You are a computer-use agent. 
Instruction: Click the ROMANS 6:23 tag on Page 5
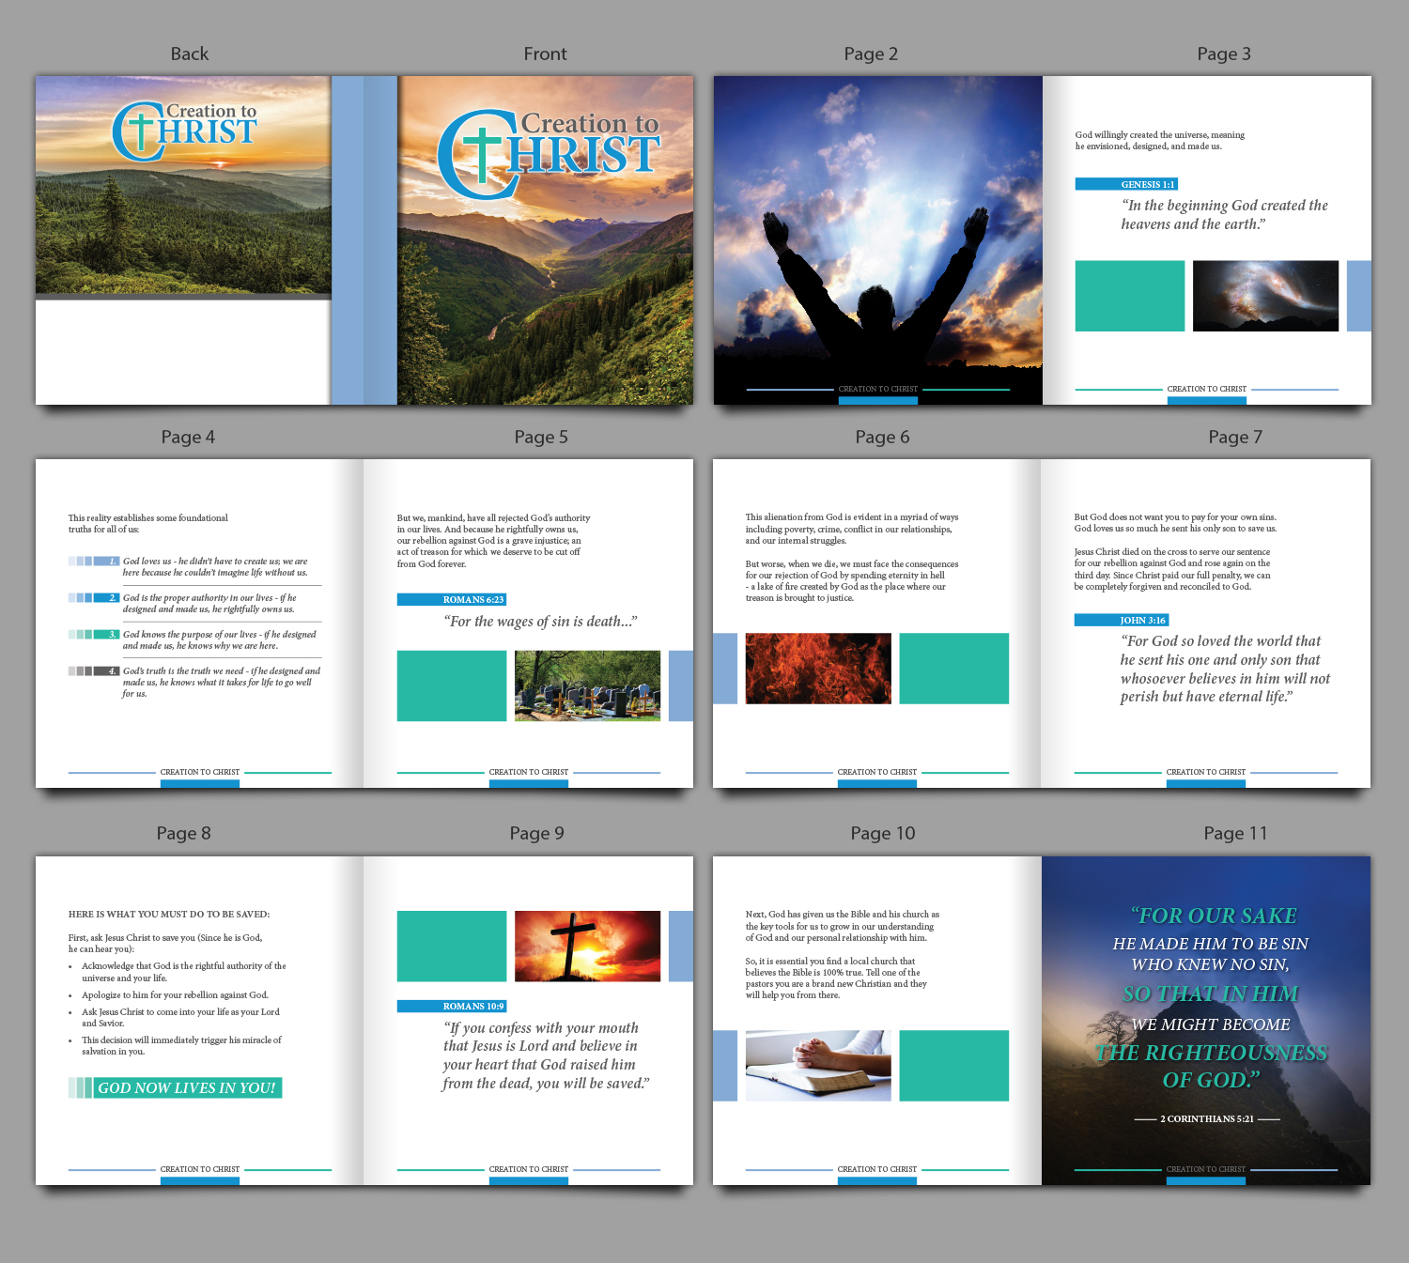452,599
